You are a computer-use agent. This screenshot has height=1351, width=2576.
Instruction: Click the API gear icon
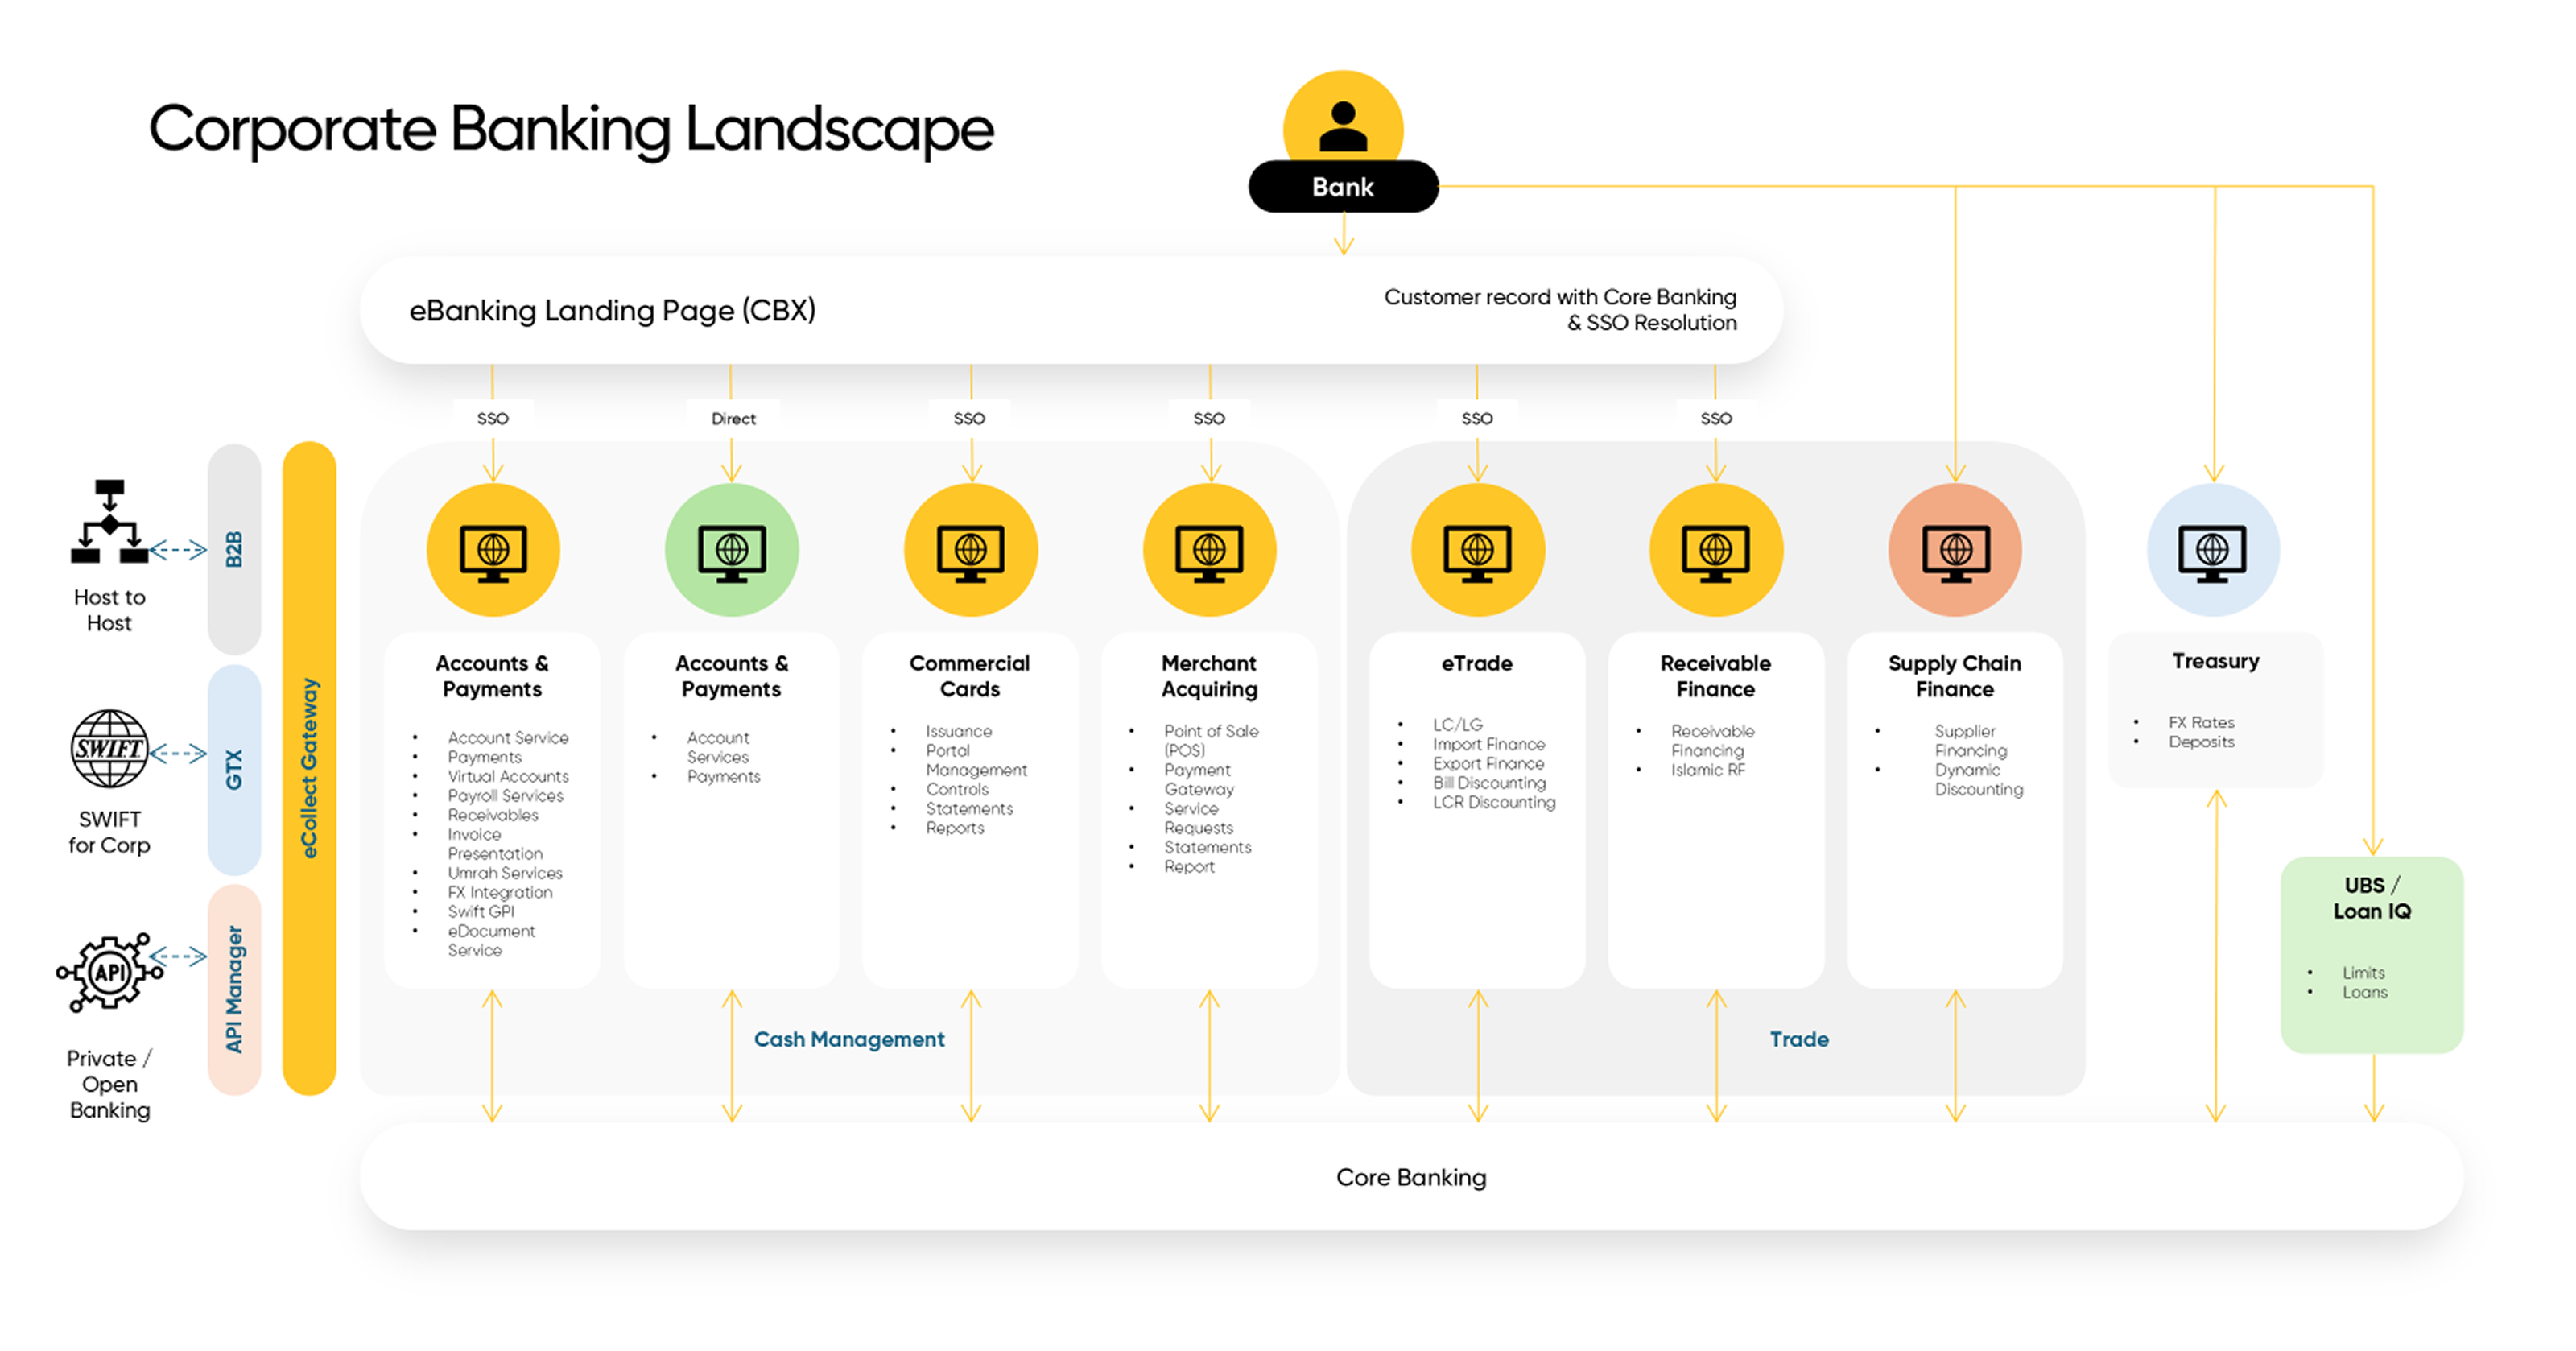(x=109, y=972)
